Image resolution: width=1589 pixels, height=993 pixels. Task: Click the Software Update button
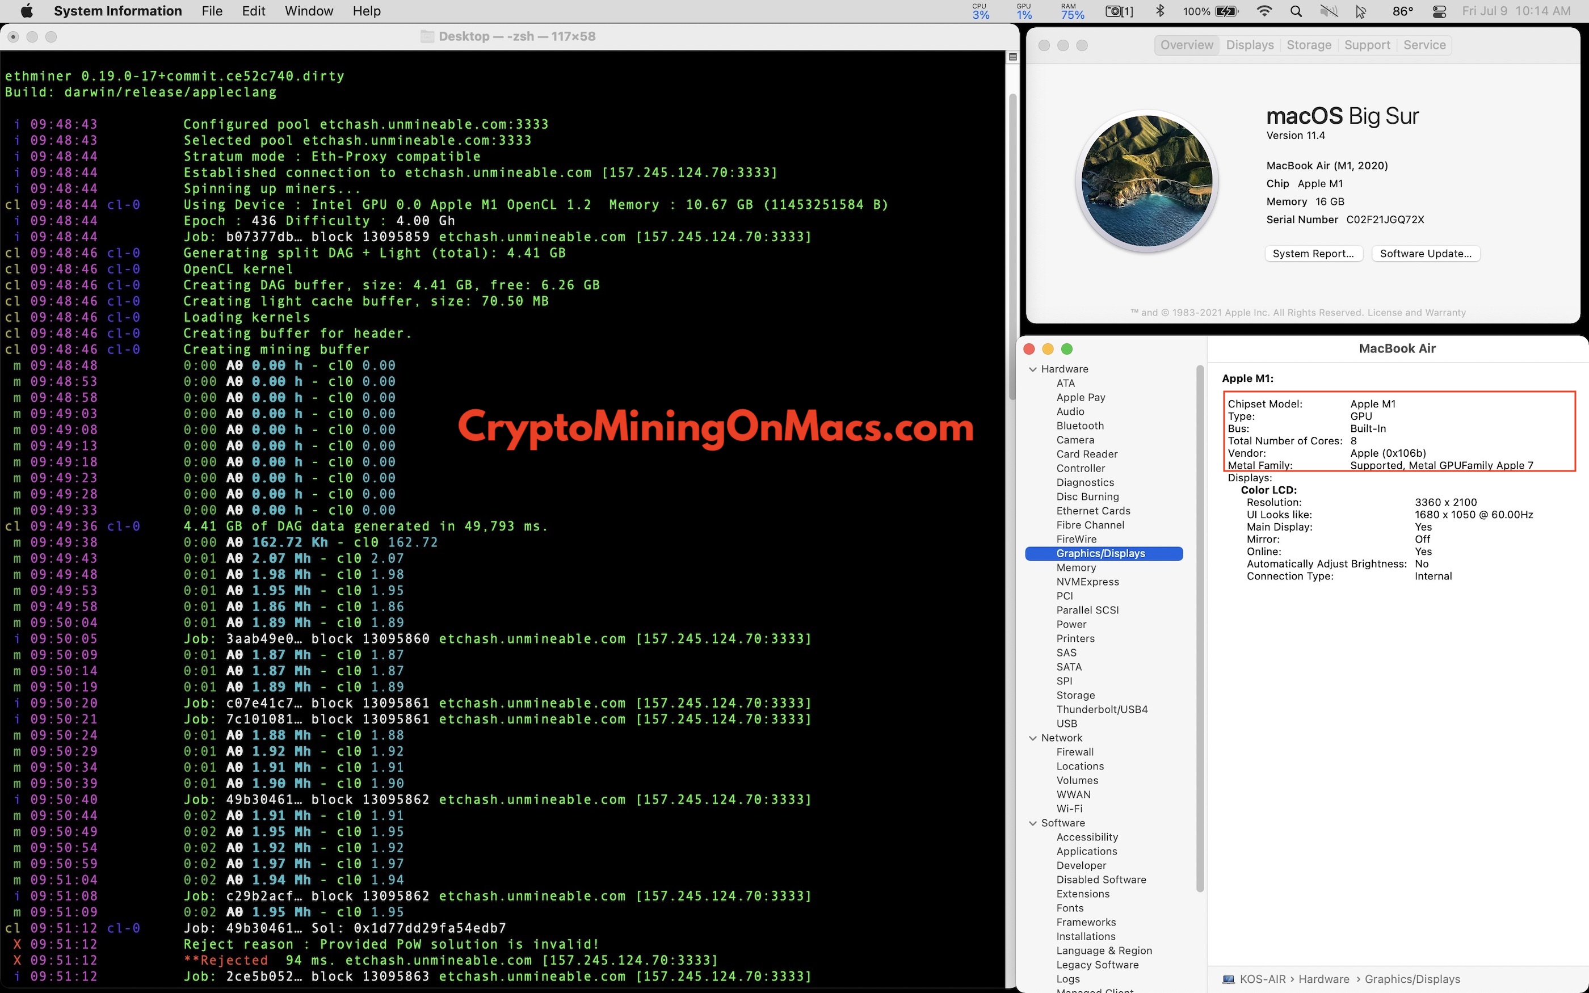(x=1426, y=254)
